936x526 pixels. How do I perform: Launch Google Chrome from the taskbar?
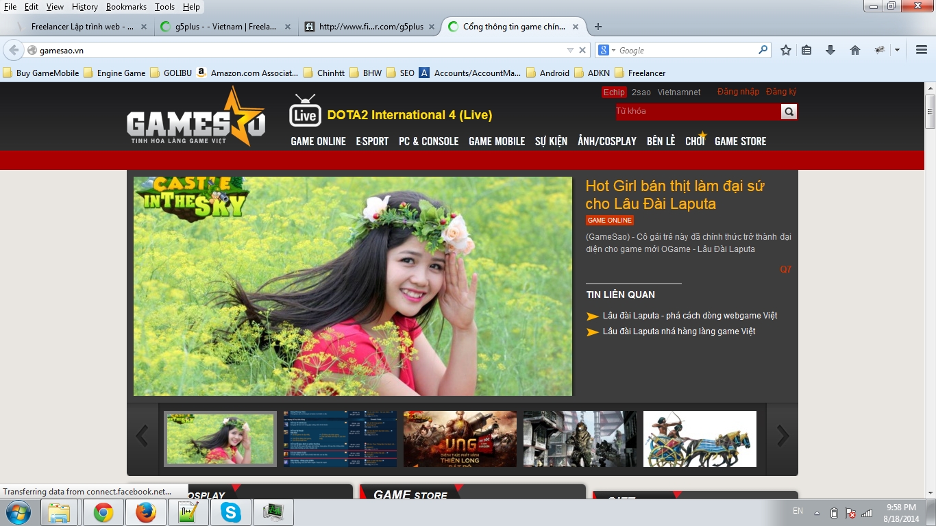103,512
